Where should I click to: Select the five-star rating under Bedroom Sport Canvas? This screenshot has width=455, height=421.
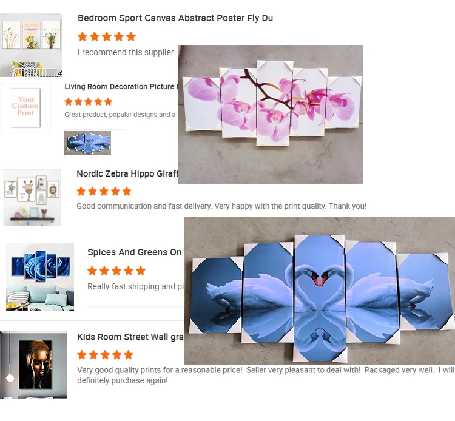click(107, 36)
